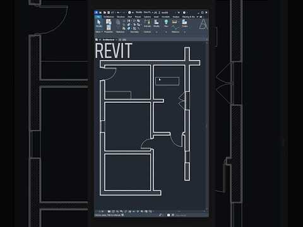Click the Measure panel icon

[x=175, y=22]
